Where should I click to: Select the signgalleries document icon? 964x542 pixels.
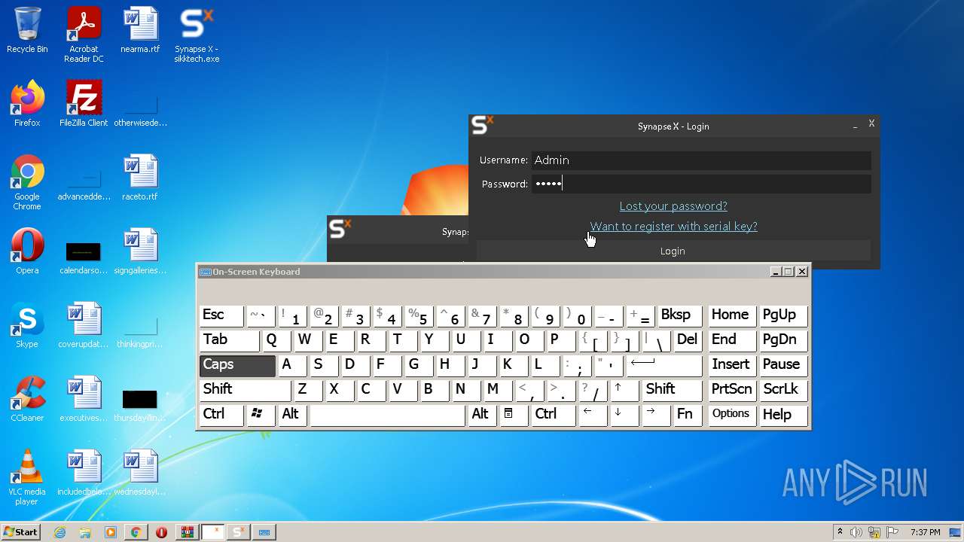click(140, 251)
